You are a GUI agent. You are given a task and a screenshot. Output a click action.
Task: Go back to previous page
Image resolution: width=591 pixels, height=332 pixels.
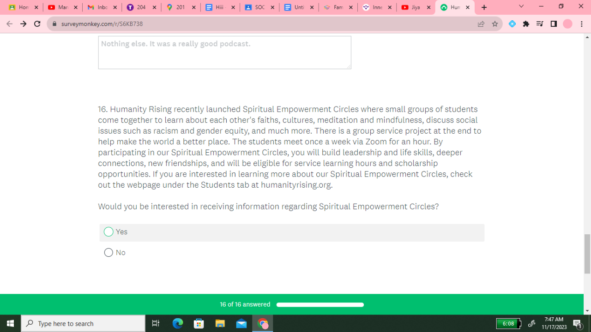[10, 24]
